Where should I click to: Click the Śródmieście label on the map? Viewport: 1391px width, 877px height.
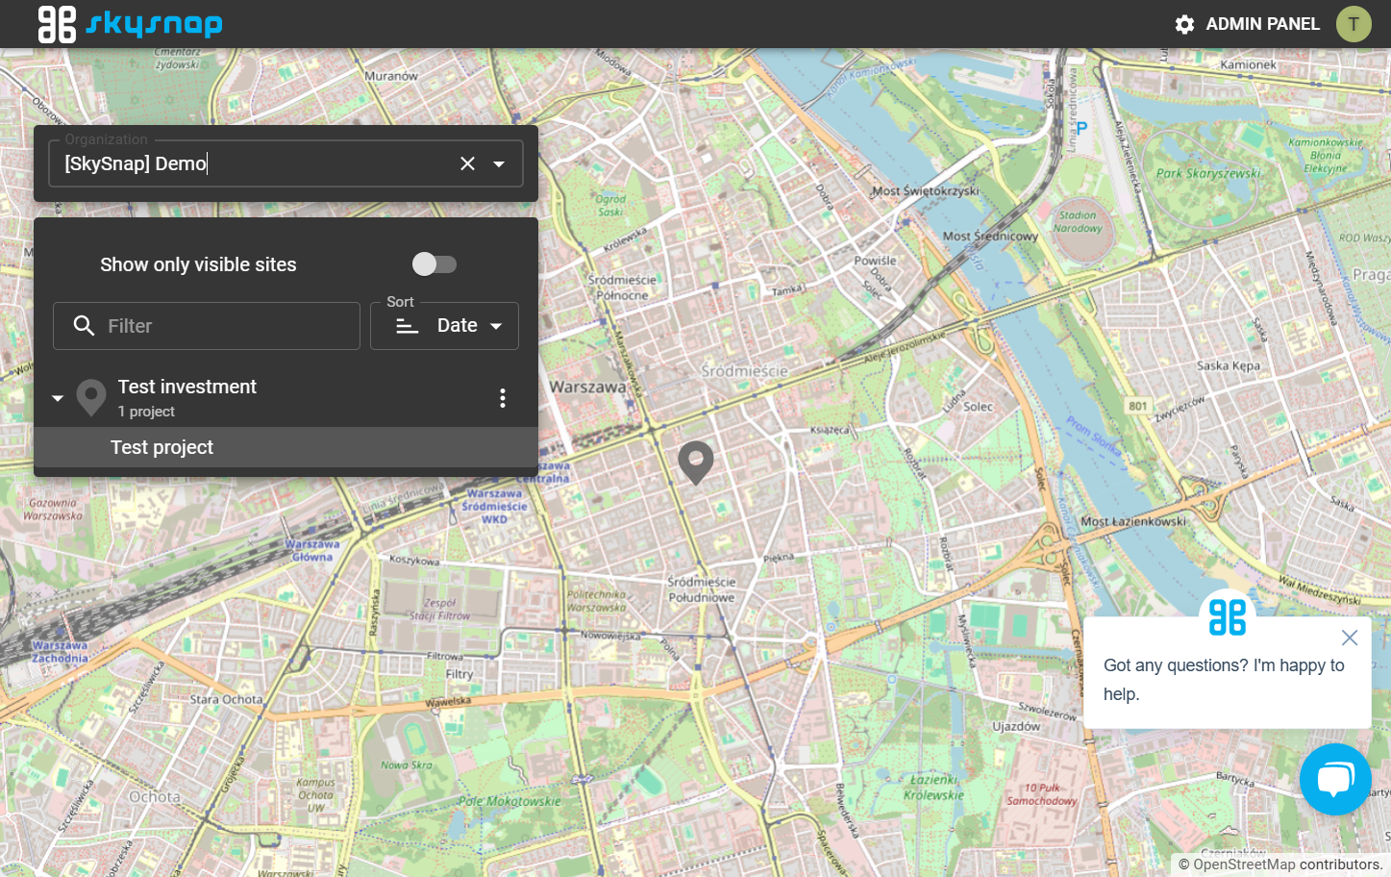(744, 371)
